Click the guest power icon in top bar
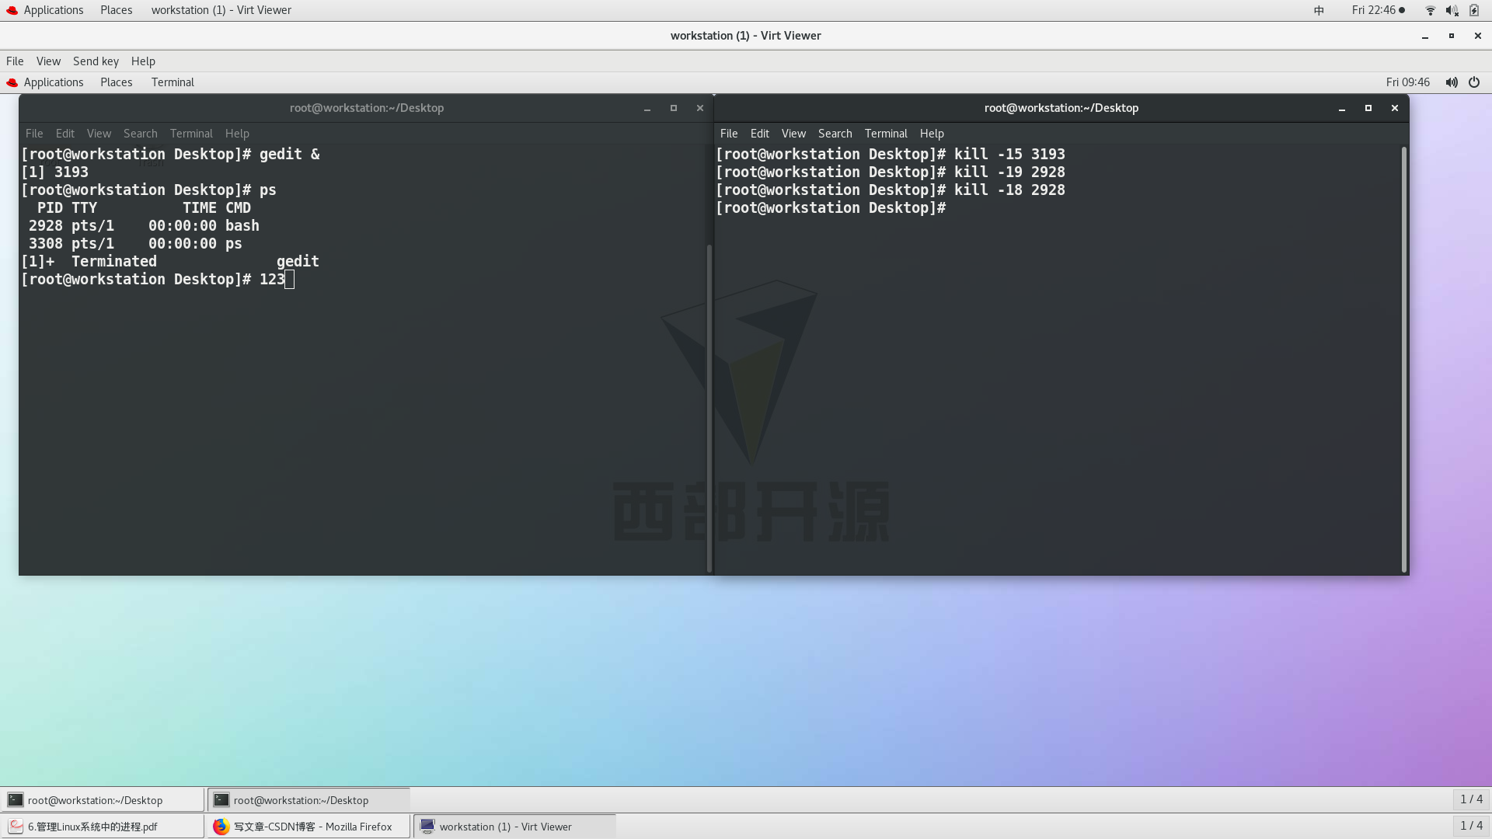The width and height of the screenshot is (1492, 839). point(1474,82)
